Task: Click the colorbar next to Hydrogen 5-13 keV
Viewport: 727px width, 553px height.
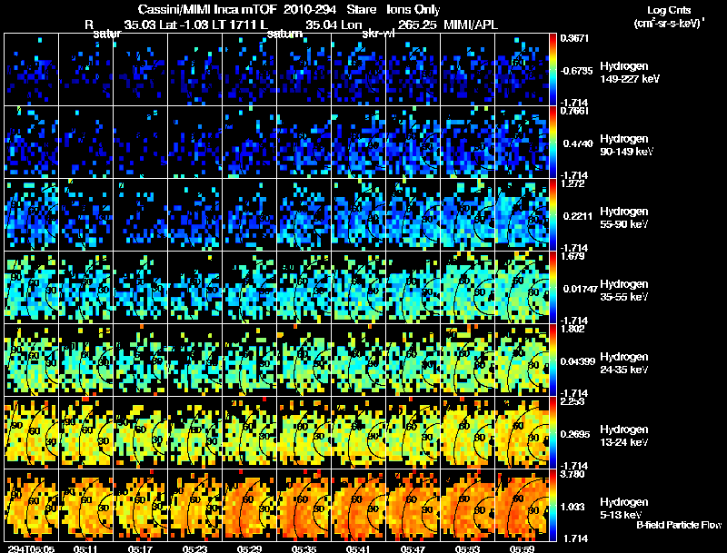Action: point(553,506)
